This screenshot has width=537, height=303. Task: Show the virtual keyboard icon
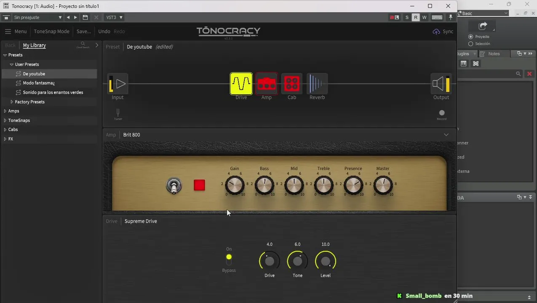pos(437,17)
